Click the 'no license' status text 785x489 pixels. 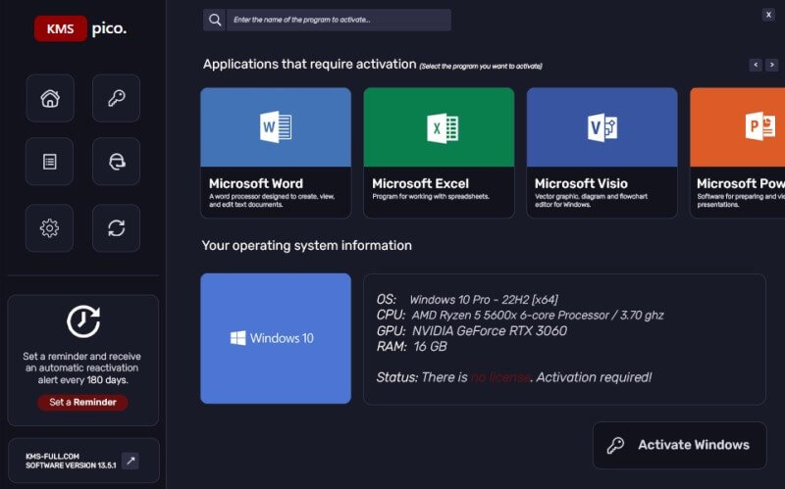tap(500, 377)
